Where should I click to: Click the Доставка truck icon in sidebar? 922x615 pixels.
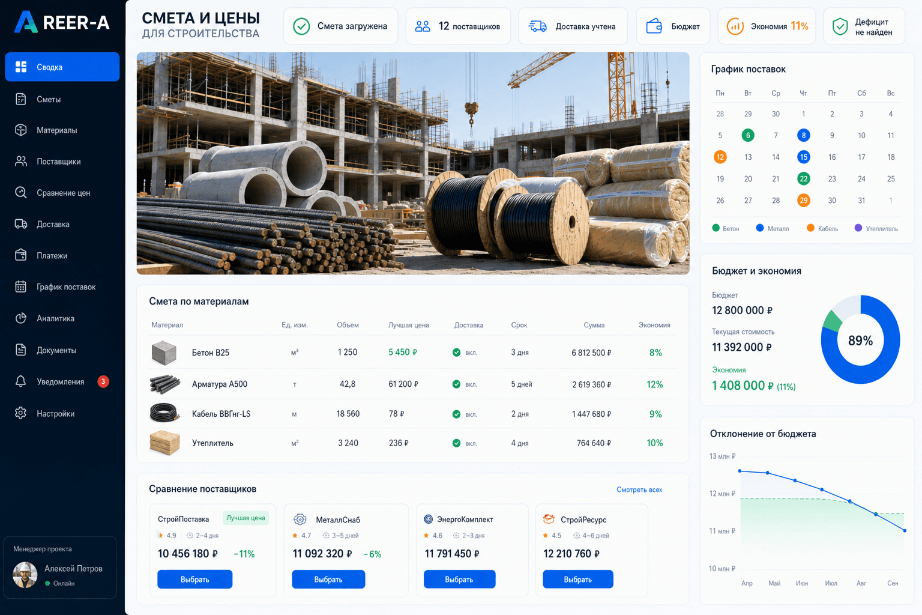click(21, 224)
